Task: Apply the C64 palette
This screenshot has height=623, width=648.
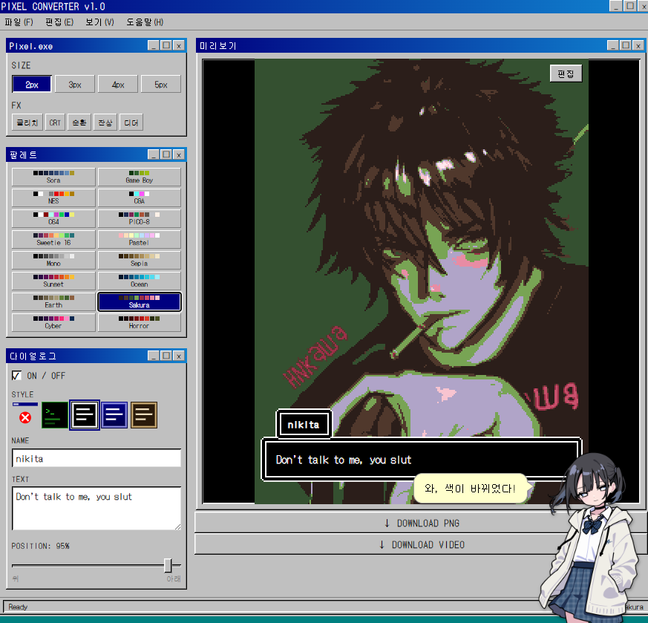Action: click(53, 218)
